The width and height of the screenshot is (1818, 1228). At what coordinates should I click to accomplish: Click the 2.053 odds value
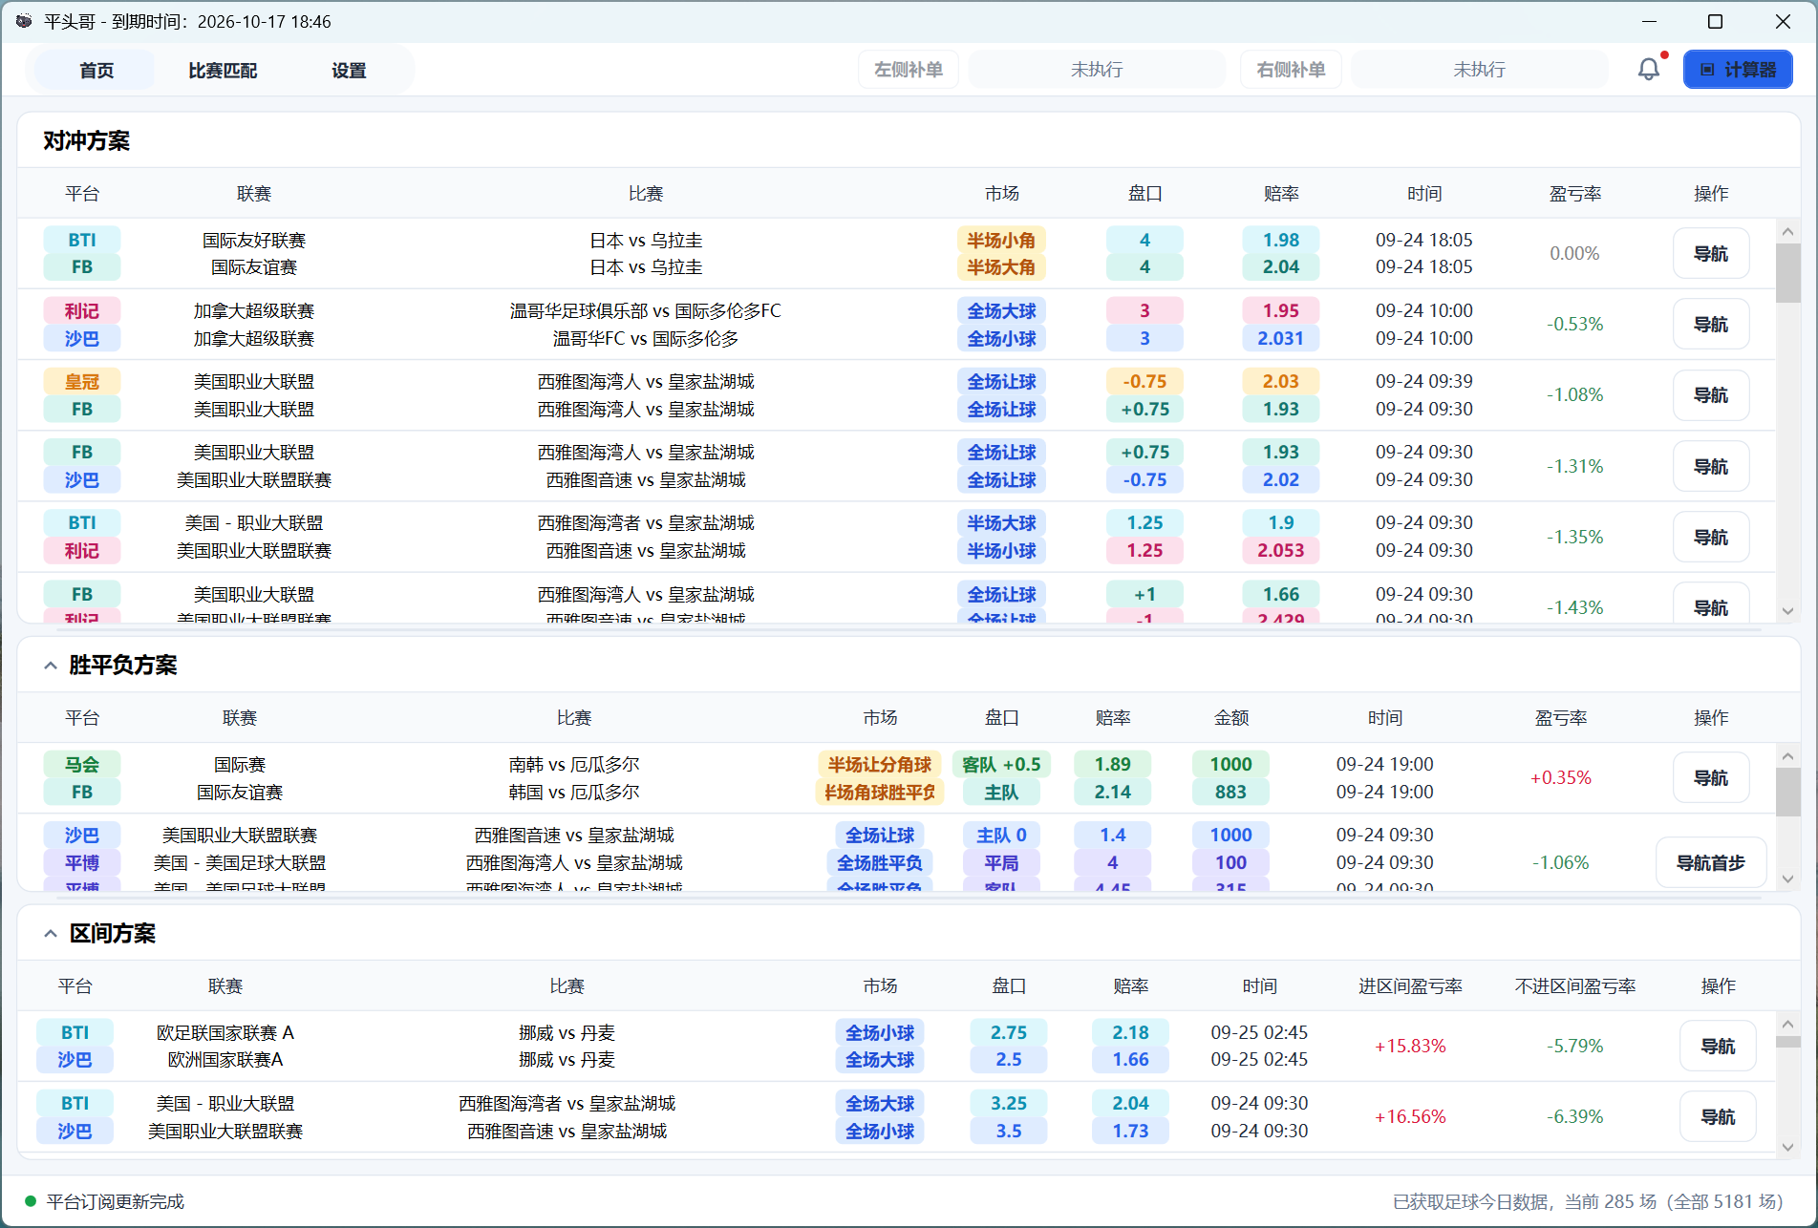[x=1281, y=551]
